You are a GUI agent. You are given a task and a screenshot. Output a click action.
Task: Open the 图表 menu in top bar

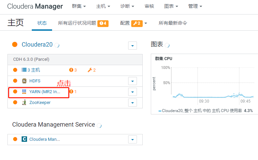tap(171, 6)
